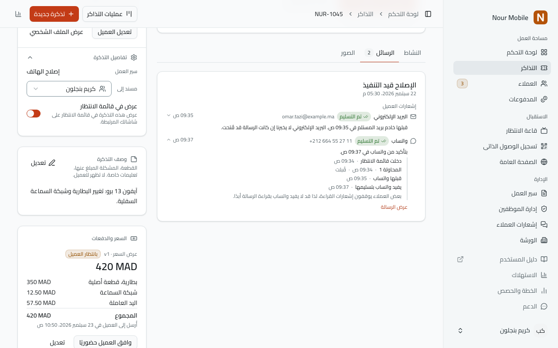Click the سير العمل document icon in sidebar
Image resolution: width=558 pixels, height=348 pixels.
tap(544, 193)
